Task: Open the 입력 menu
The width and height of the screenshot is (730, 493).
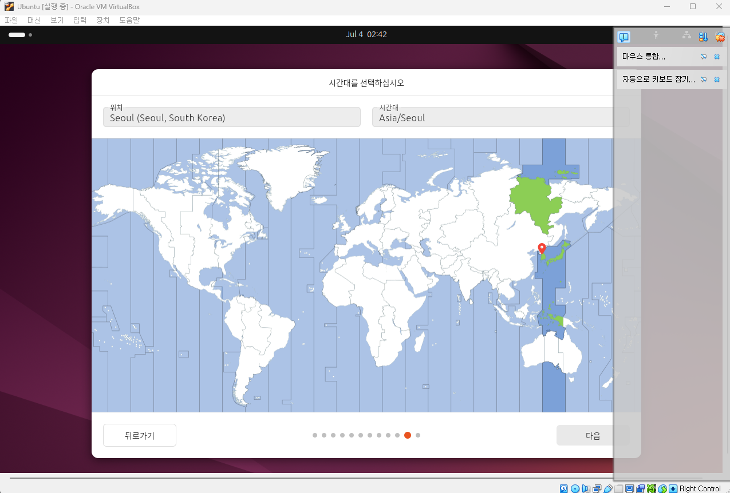Action: [80, 20]
